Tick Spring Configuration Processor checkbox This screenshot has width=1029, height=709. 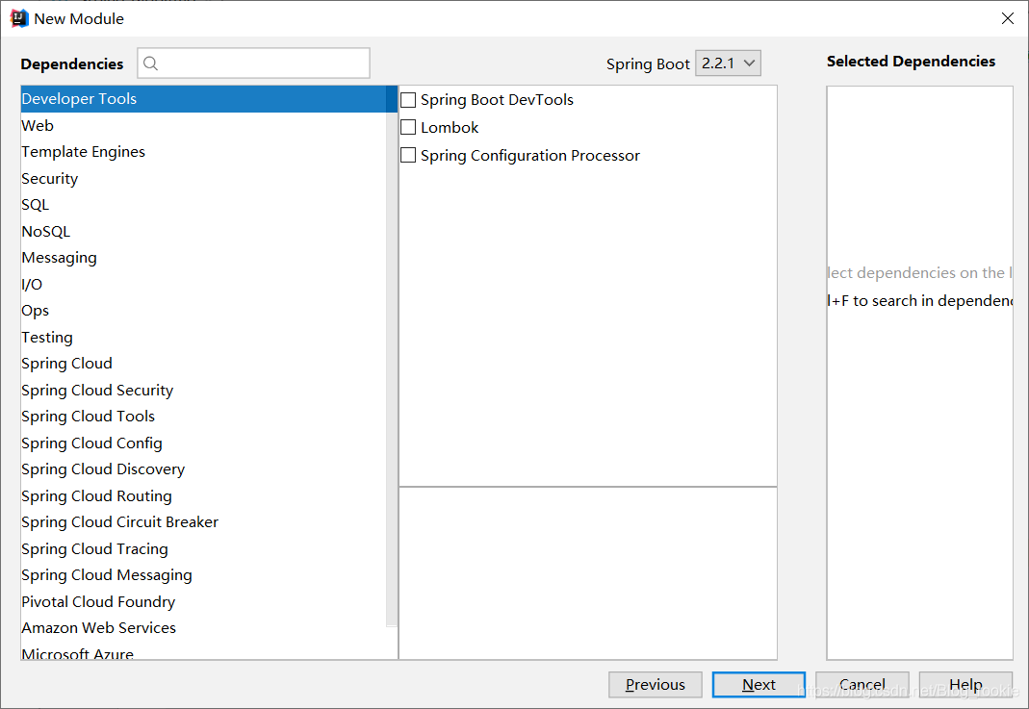pos(408,156)
